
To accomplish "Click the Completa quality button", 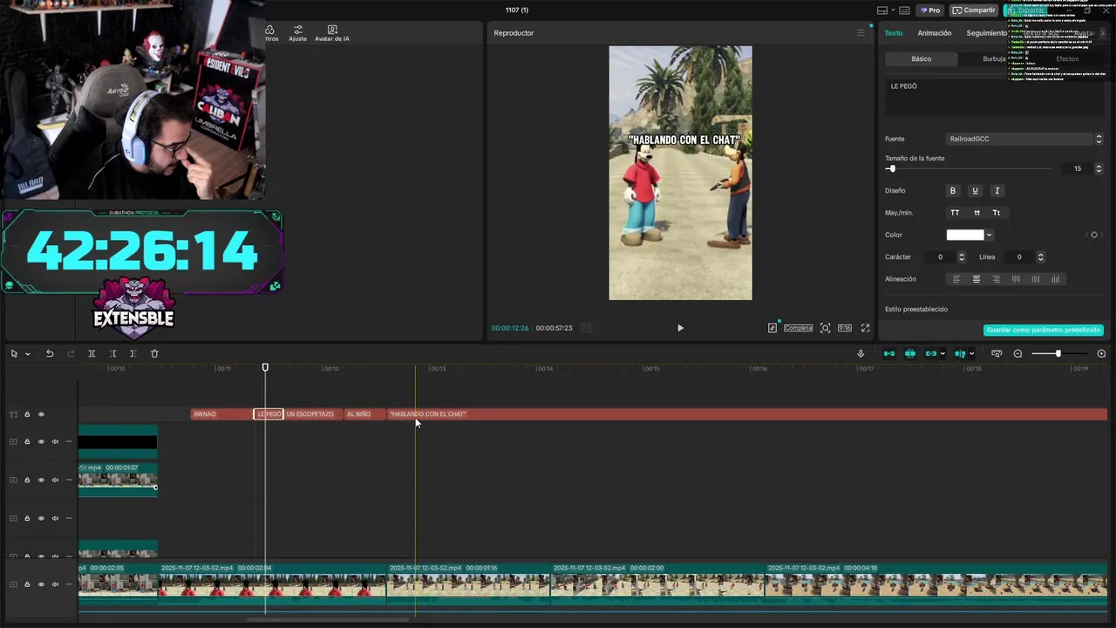I will 798,328.
